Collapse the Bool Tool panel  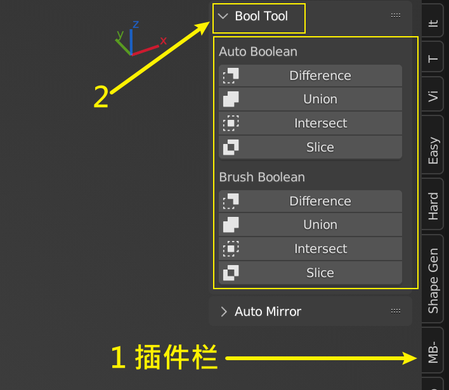tap(223, 16)
